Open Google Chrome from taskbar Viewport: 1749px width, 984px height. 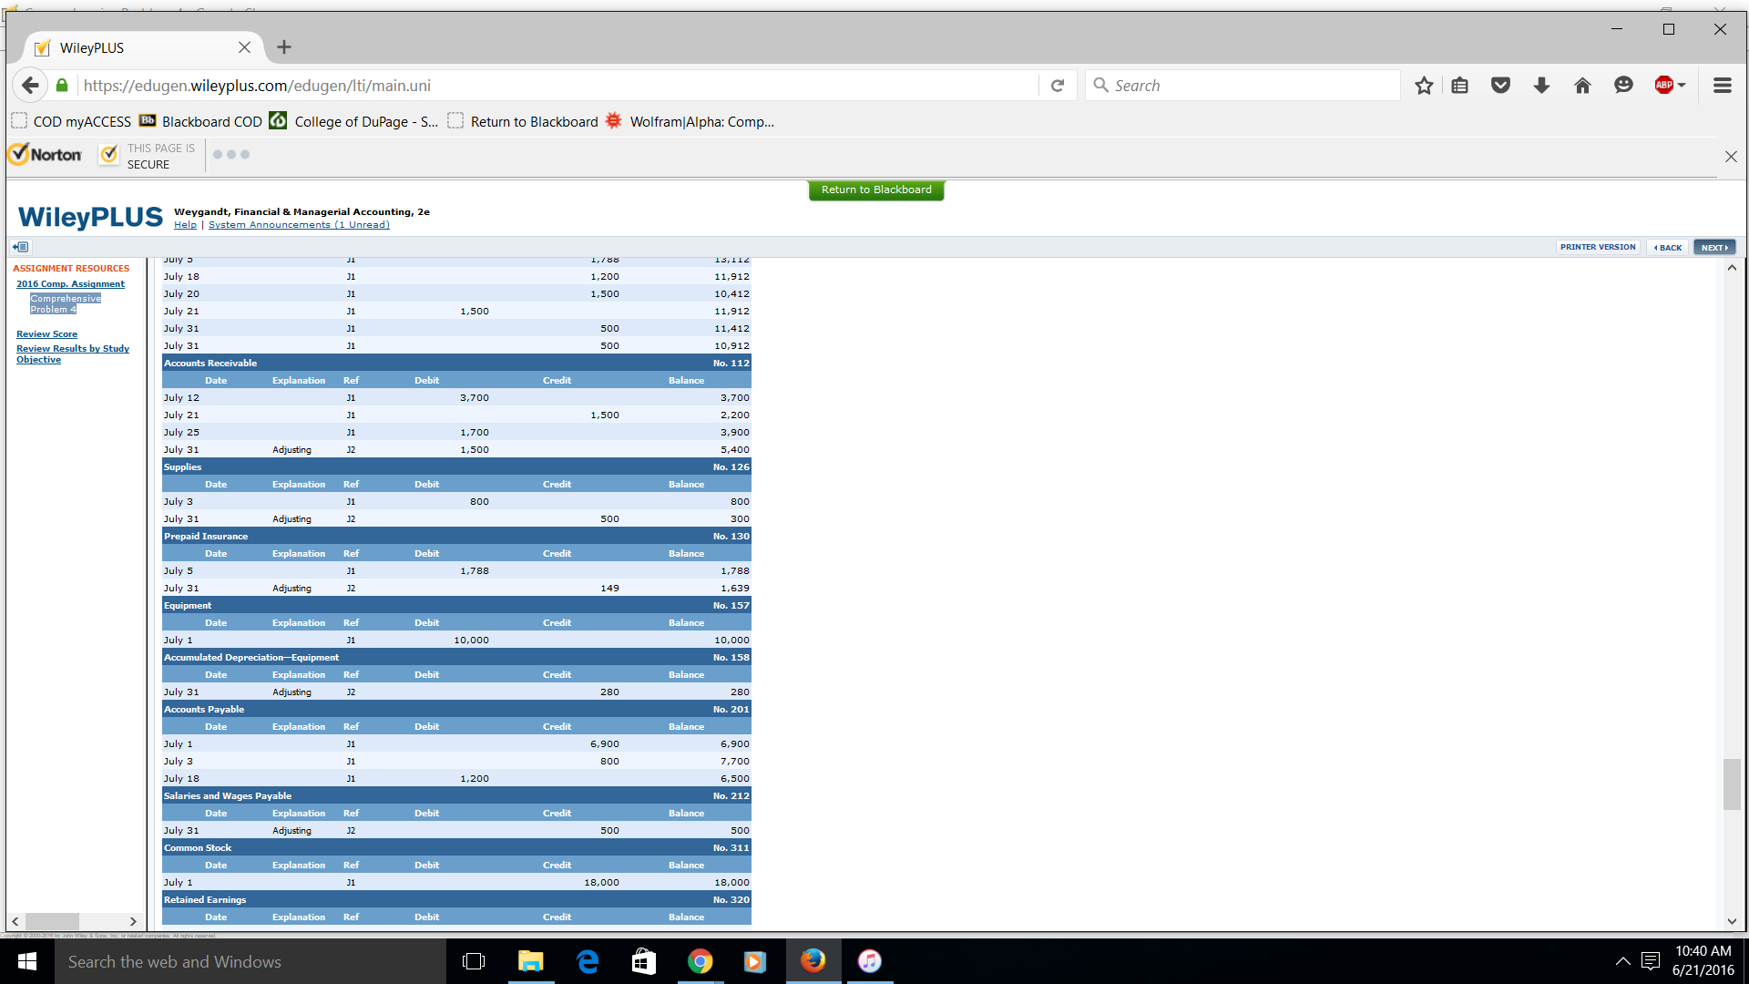pos(700,961)
